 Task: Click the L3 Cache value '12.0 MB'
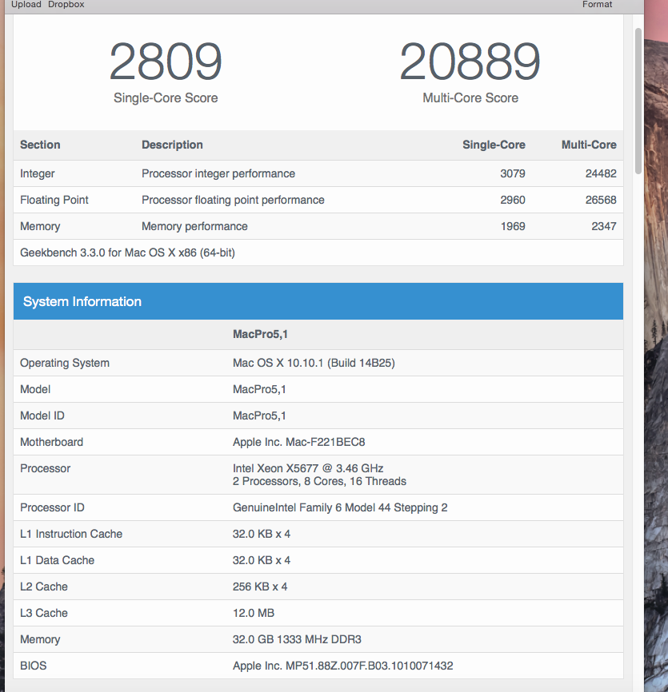(254, 613)
